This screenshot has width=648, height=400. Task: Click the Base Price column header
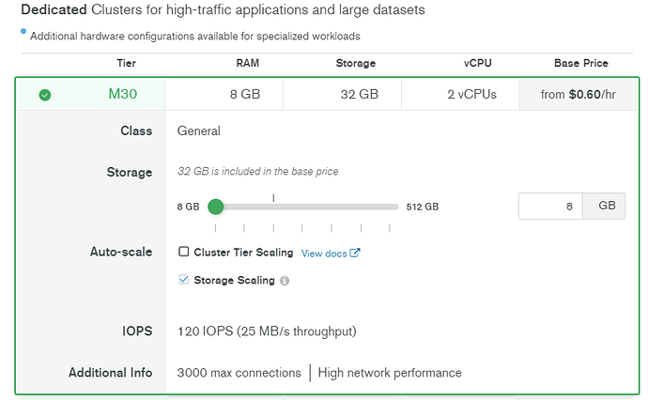click(580, 64)
